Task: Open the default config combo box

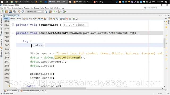Action: click(x=35, y=11)
